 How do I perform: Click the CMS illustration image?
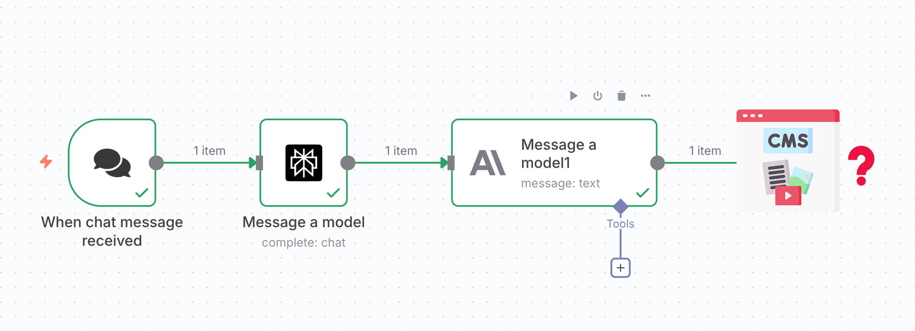pyautogui.click(x=788, y=161)
